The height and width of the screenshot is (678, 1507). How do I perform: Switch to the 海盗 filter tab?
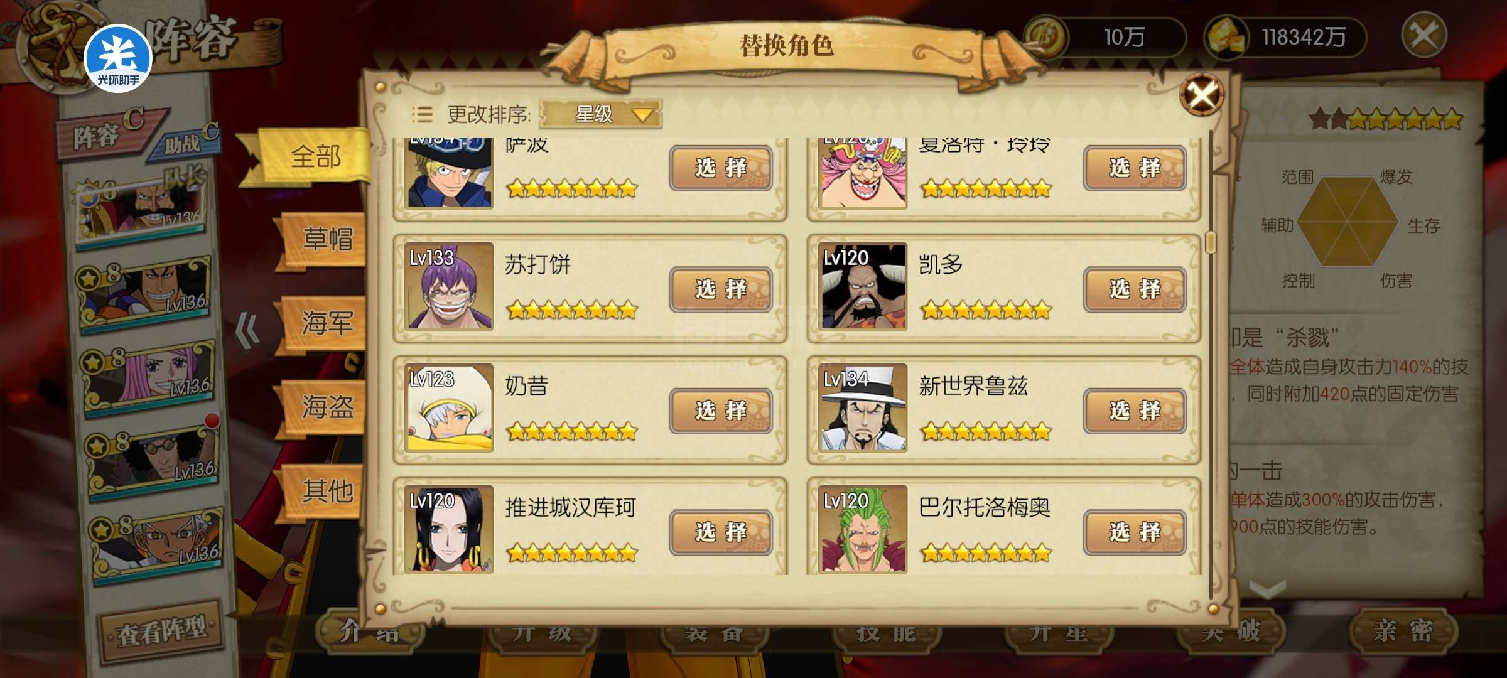click(x=325, y=407)
